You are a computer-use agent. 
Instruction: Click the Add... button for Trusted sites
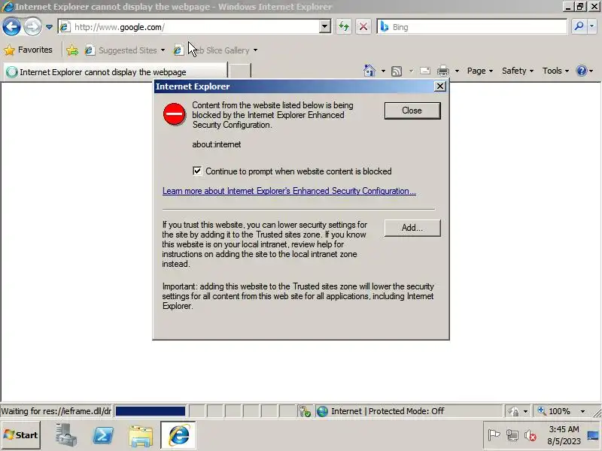(x=412, y=228)
